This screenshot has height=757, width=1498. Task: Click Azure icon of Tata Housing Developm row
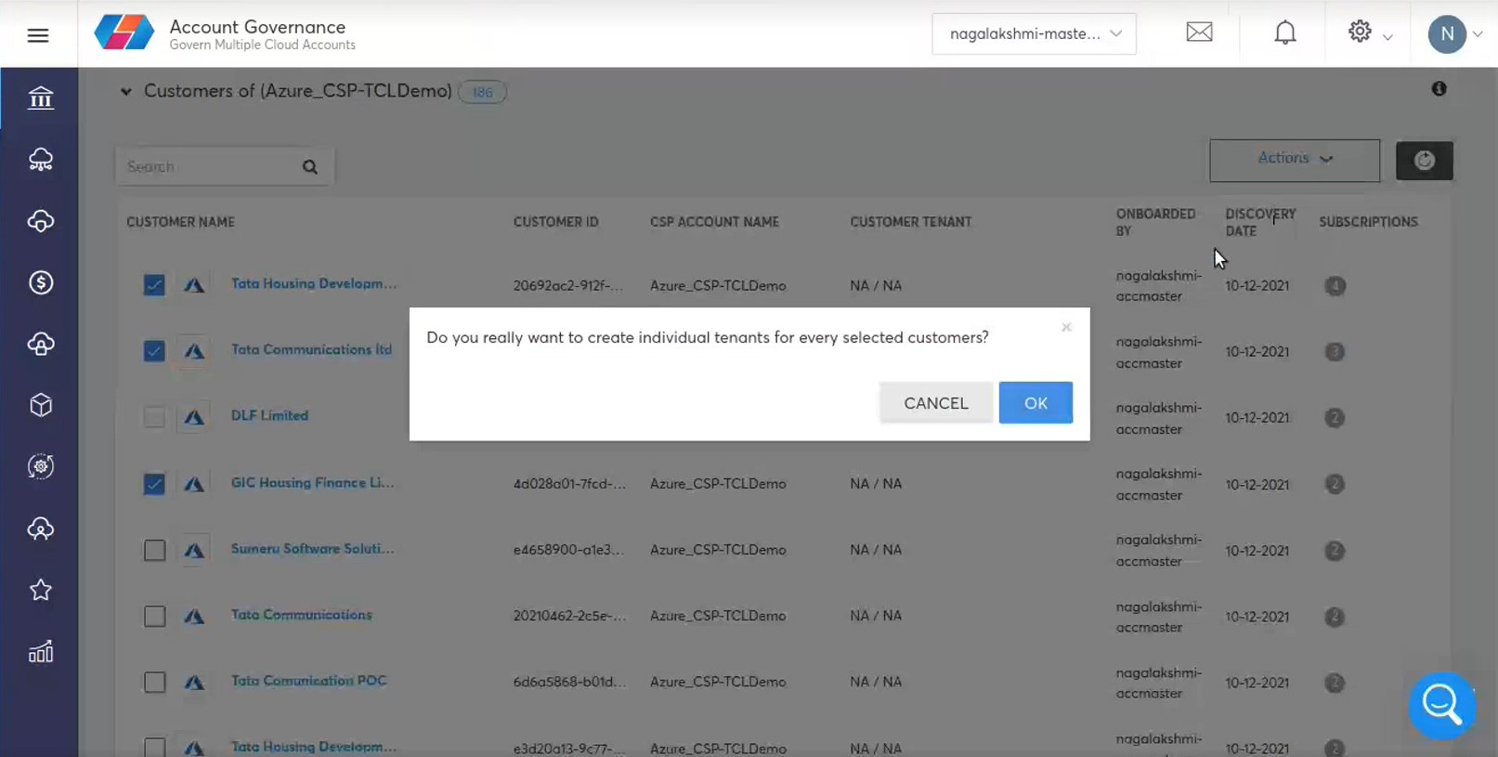pos(193,285)
